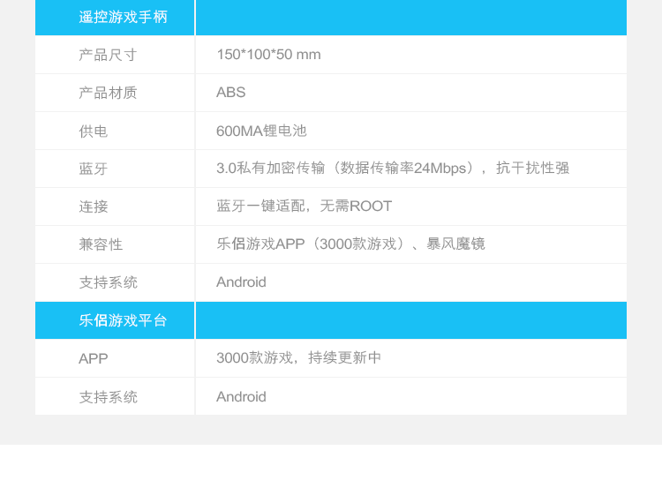Image resolution: width=662 pixels, height=503 pixels.
Task: Select the 连接 row label
Action: coord(94,206)
